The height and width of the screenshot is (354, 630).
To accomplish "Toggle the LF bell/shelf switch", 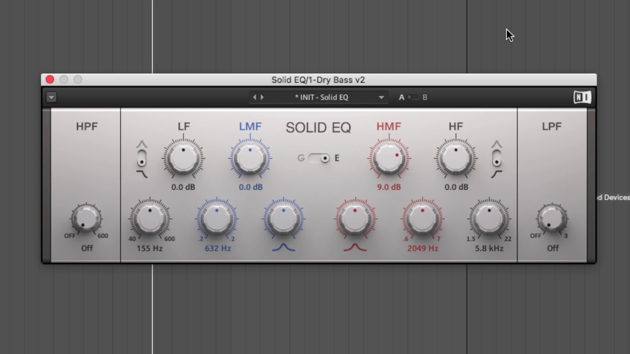I will point(142,159).
